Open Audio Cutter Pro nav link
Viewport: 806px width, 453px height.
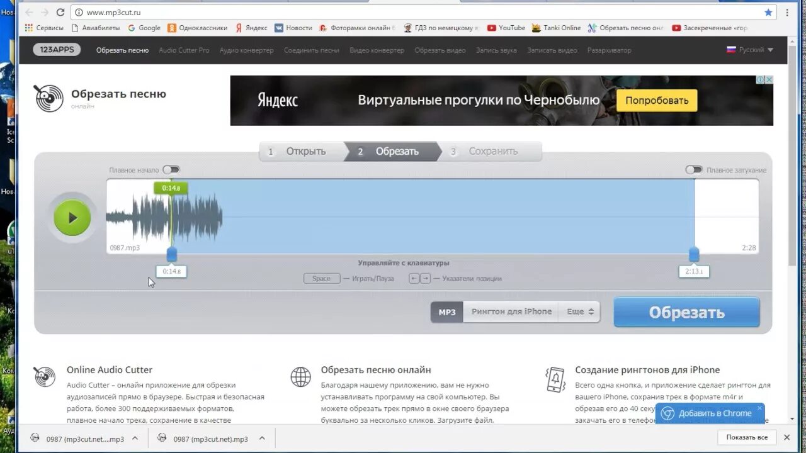pyautogui.click(x=184, y=50)
